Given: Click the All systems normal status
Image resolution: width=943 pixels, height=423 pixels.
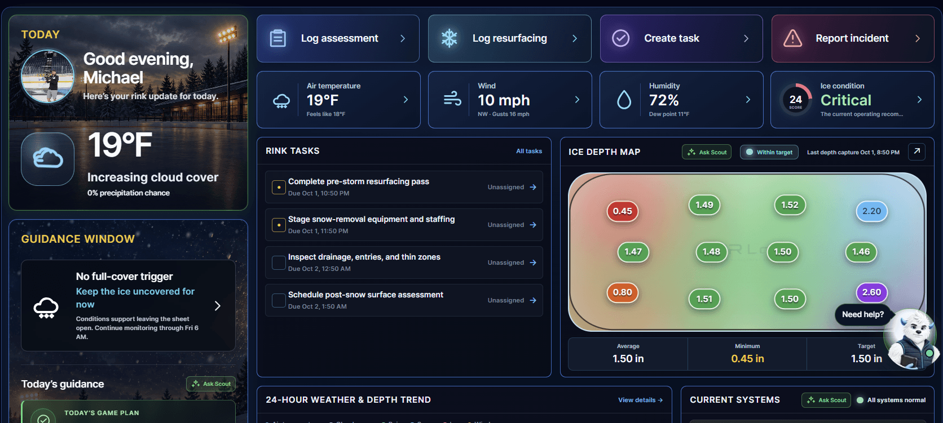Looking at the screenshot, I should pos(891,400).
